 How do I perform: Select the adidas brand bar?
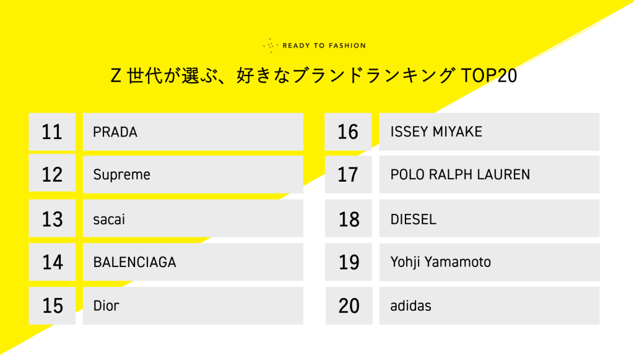point(489,305)
